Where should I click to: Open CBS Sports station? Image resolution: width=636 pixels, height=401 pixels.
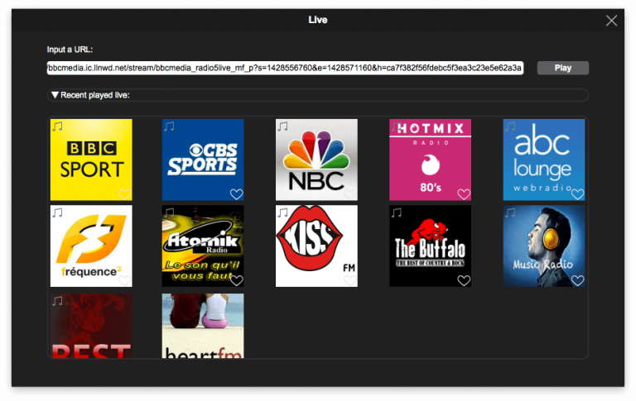click(x=203, y=160)
